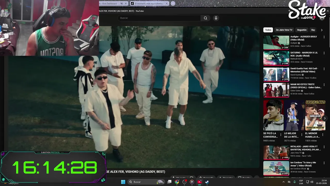Open Steam from the taskbar

point(207,182)
